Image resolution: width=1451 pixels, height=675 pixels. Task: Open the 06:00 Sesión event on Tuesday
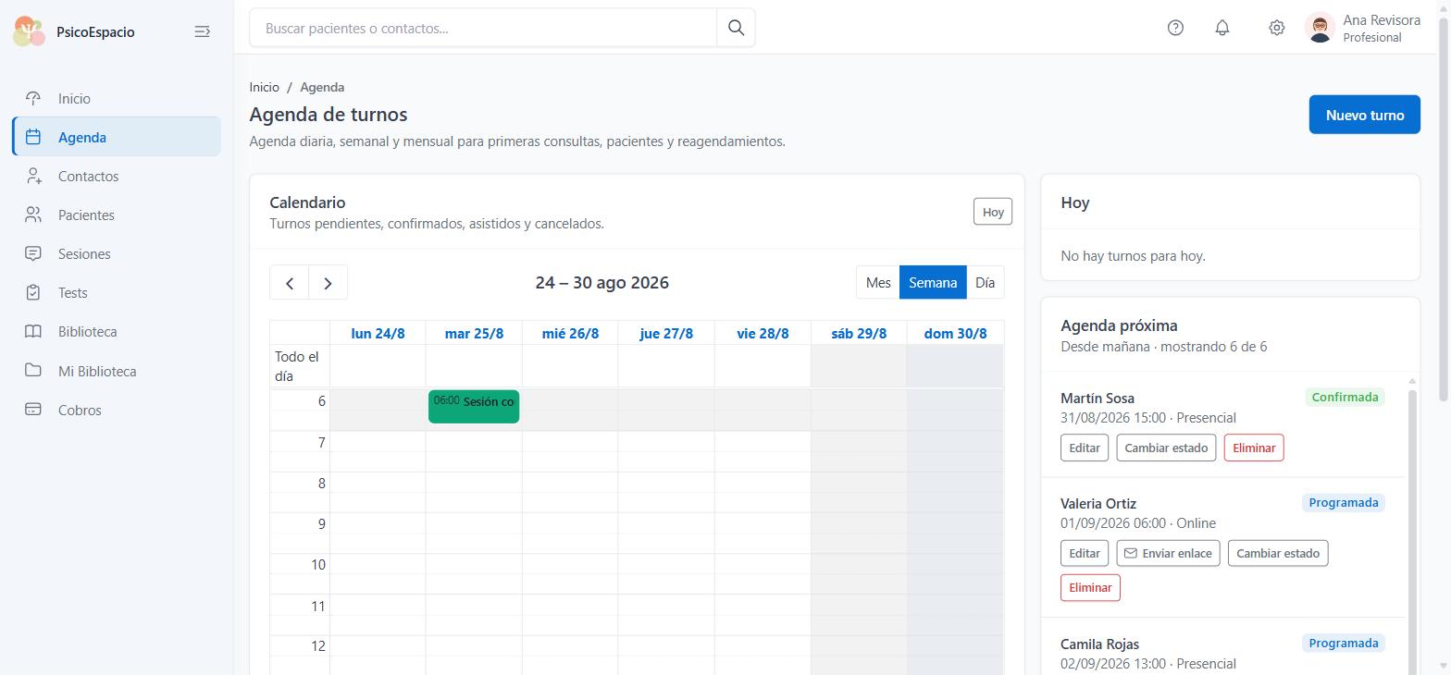point(474,406)
